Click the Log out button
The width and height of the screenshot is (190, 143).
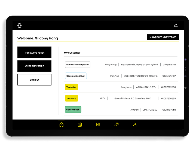click(34, 80)
